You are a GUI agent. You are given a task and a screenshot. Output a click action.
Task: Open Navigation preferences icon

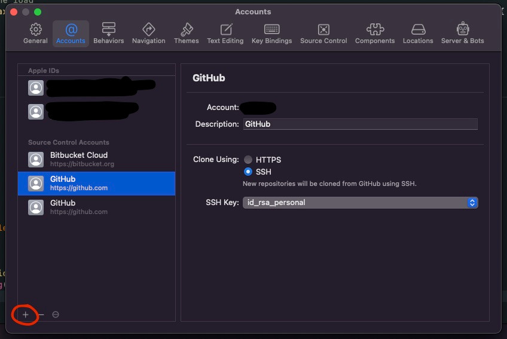pos(149,29)
